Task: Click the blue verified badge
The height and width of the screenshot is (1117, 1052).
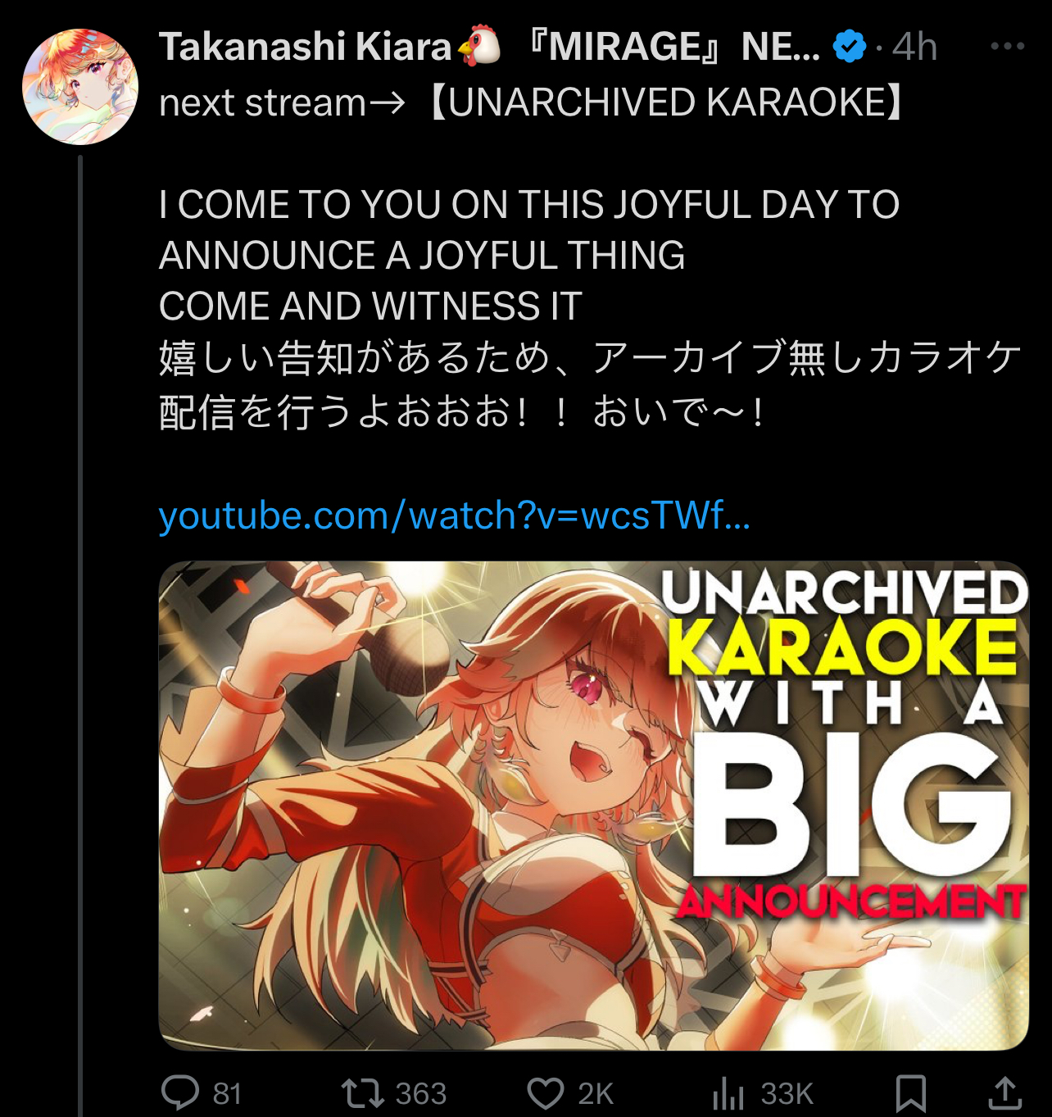Action: tap(850, 46)
